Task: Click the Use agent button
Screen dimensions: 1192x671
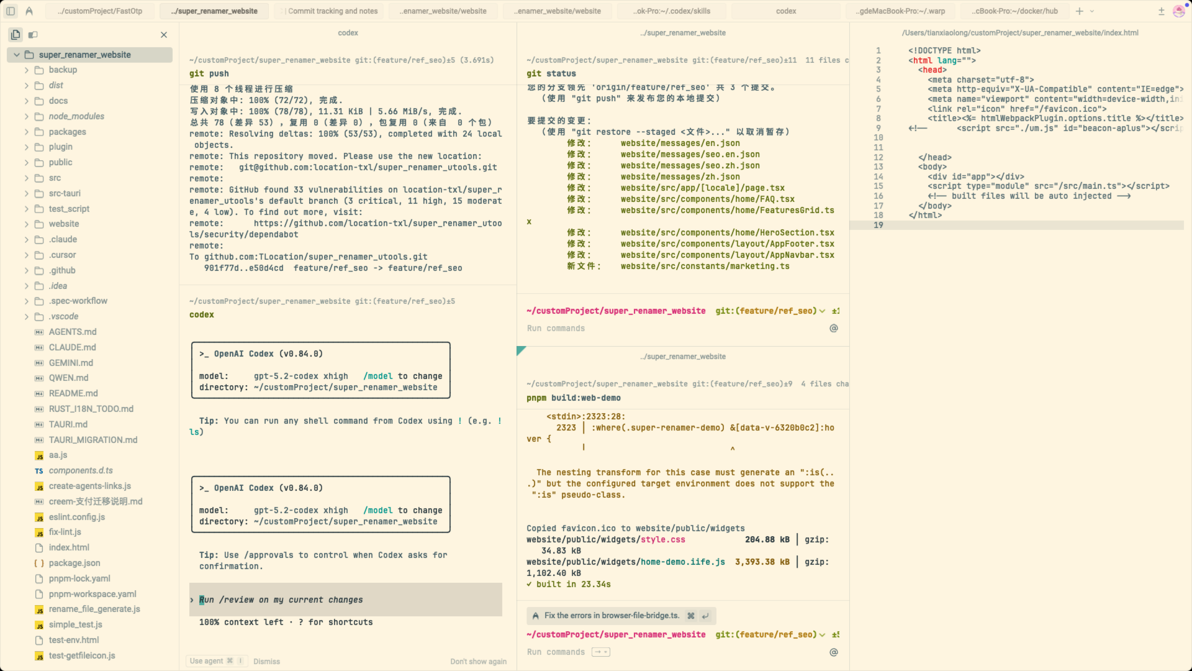Action: pyautogui.click(x=212, y=661)
